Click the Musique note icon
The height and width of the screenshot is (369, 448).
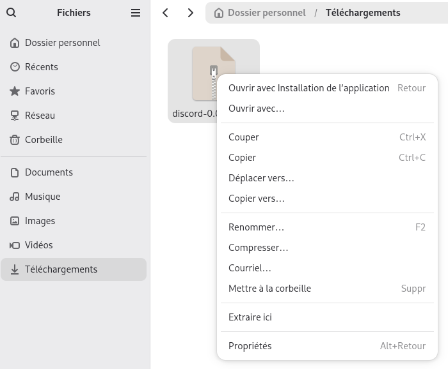click(15, 197)
